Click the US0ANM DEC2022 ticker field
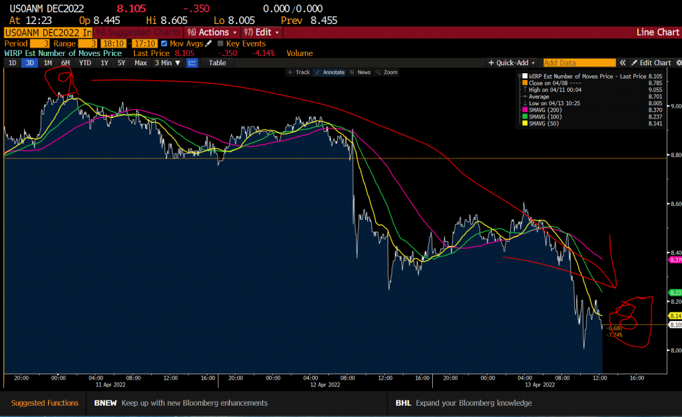This screenshot has height=417, width=682. click(x=48, y=33)
